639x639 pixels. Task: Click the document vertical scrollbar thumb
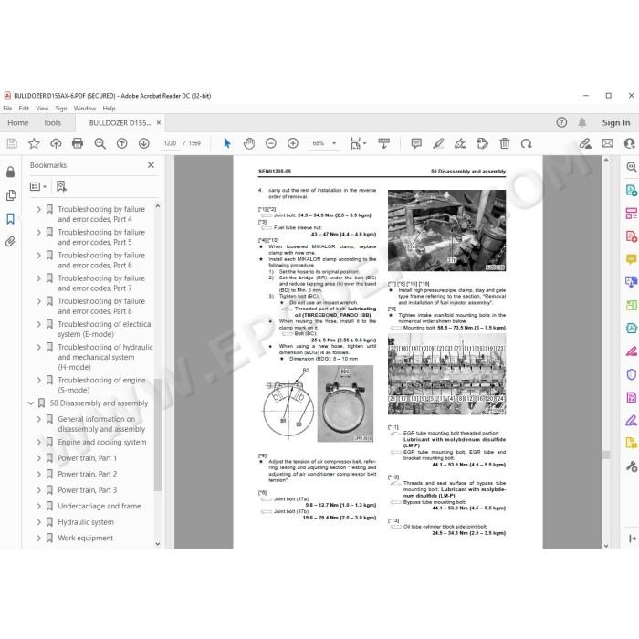(x=606, y=455)
